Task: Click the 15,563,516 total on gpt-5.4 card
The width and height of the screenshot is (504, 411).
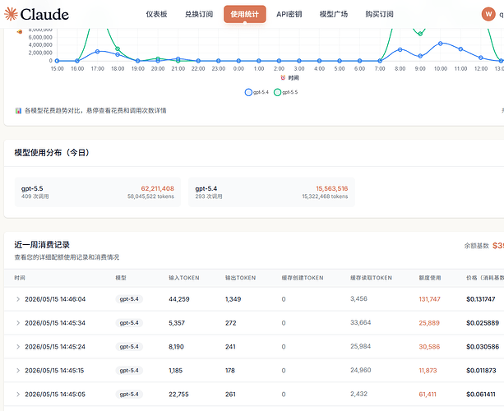Action: (331, 188)
